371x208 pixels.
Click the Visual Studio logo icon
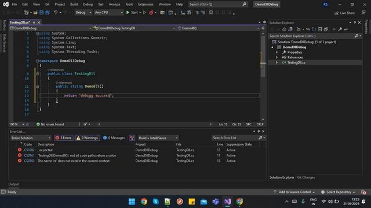(x=6, y=4)
